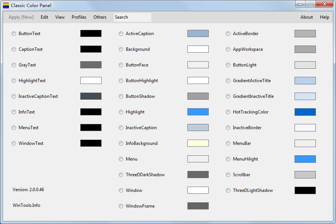This screenshot has width=336, height=224.
Task: Click the rainbow app icon in title bar
Action: [6, 6]
